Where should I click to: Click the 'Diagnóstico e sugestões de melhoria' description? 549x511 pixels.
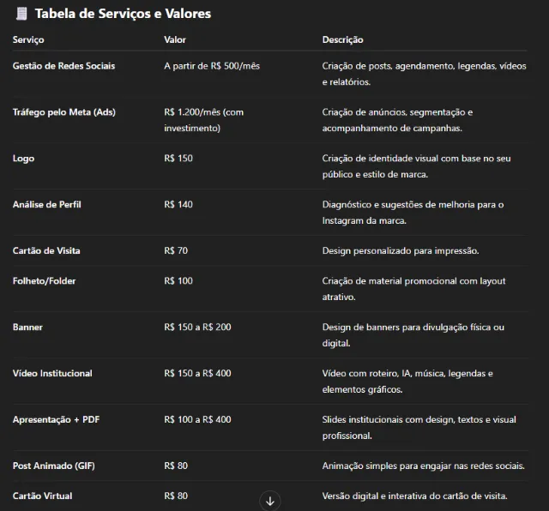tap(413, 213)
